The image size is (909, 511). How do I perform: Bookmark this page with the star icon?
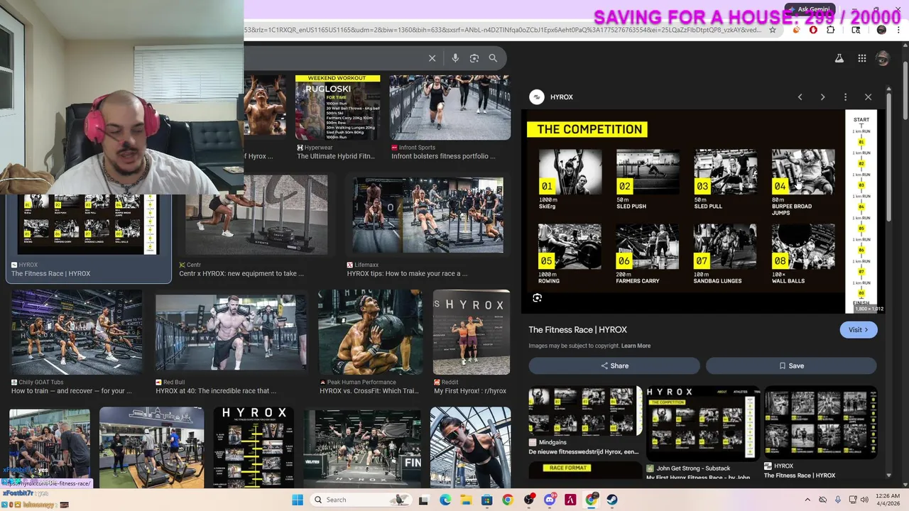pyautogui.click(x=773, y=30)
